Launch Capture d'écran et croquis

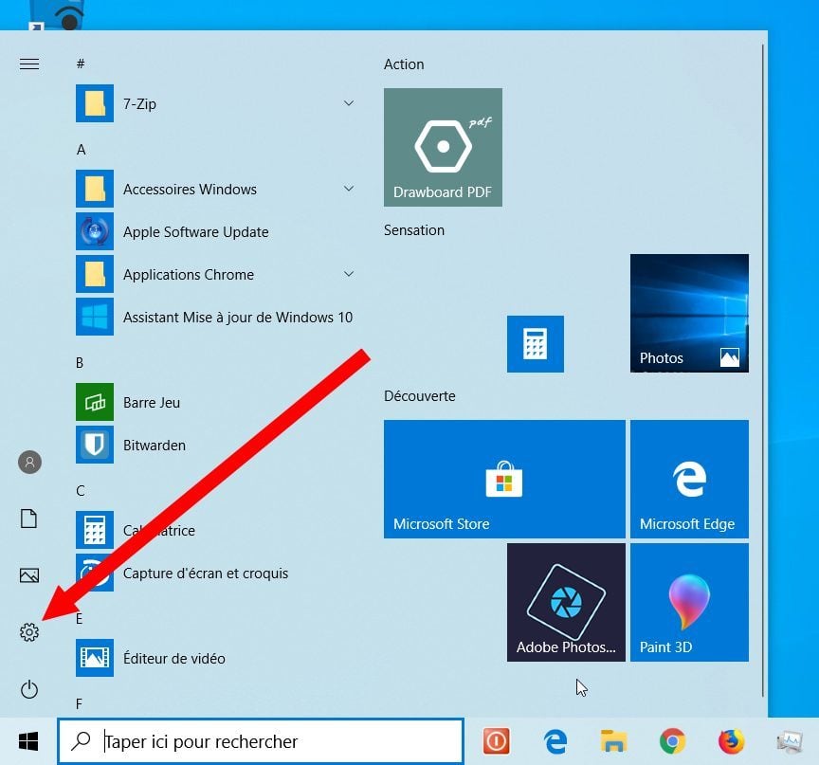tap(215, 573)
